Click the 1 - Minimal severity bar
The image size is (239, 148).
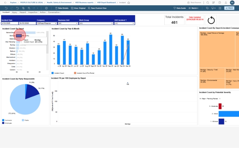pos(221,122)
